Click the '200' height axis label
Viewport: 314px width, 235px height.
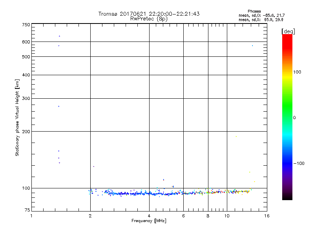(x=26, y=132)
